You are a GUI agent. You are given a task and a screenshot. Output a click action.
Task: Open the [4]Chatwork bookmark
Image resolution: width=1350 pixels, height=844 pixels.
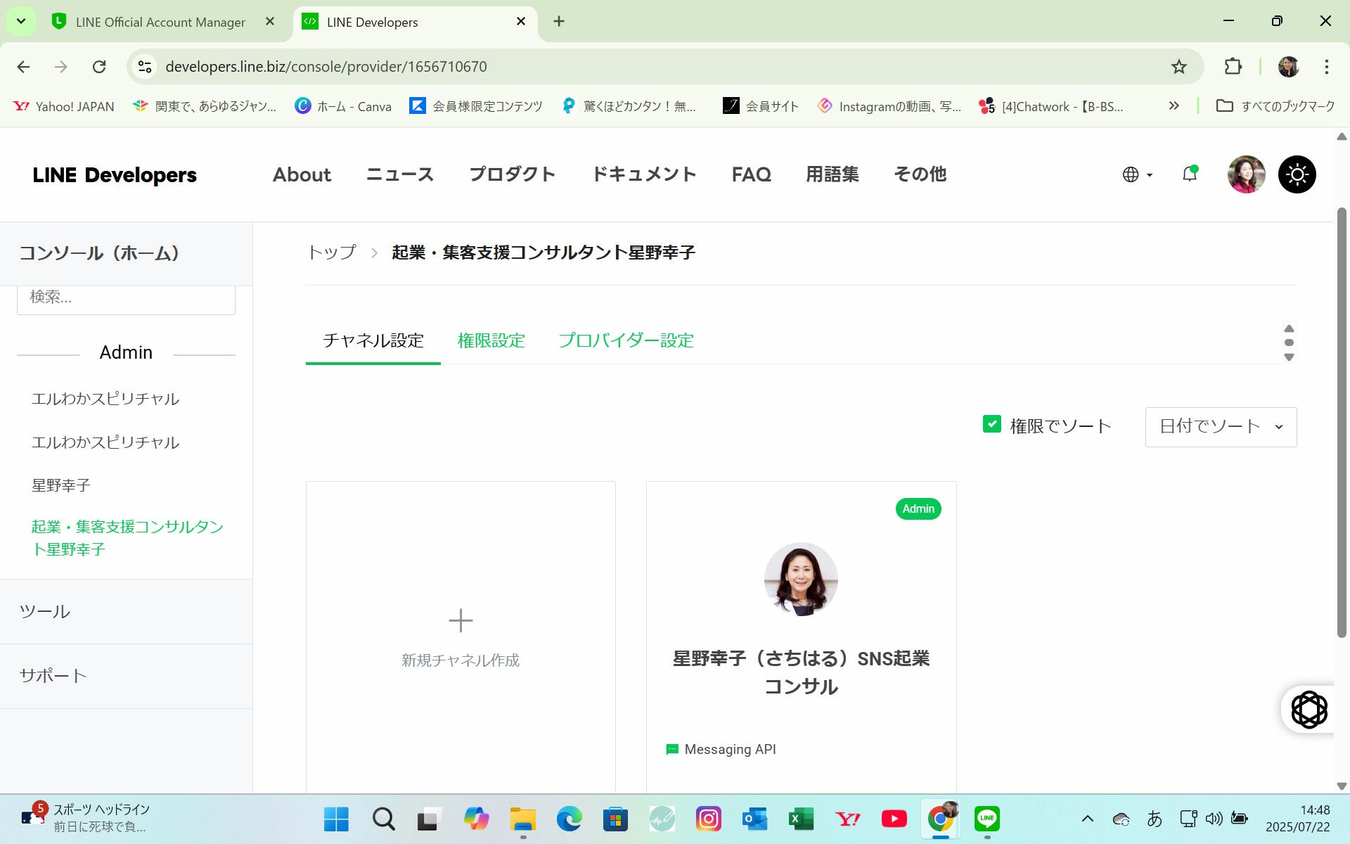click(1051, 106)
